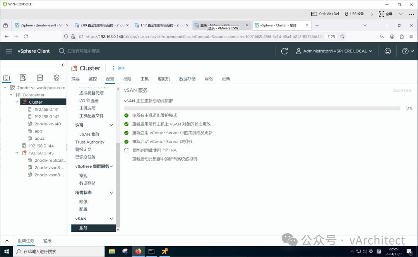This screenshot has height=257, width=418.
Task: Open a new browser tab
Action: tap(317, 25)
